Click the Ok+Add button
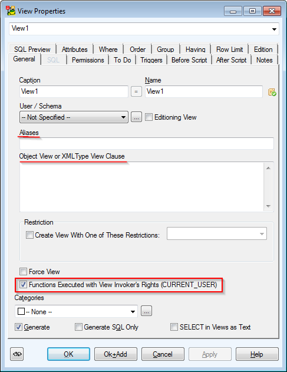 pos(116,354)
